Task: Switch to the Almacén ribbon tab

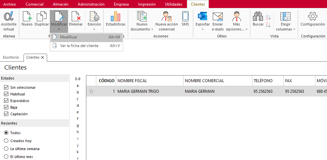Action: click(x=60, y=4)
